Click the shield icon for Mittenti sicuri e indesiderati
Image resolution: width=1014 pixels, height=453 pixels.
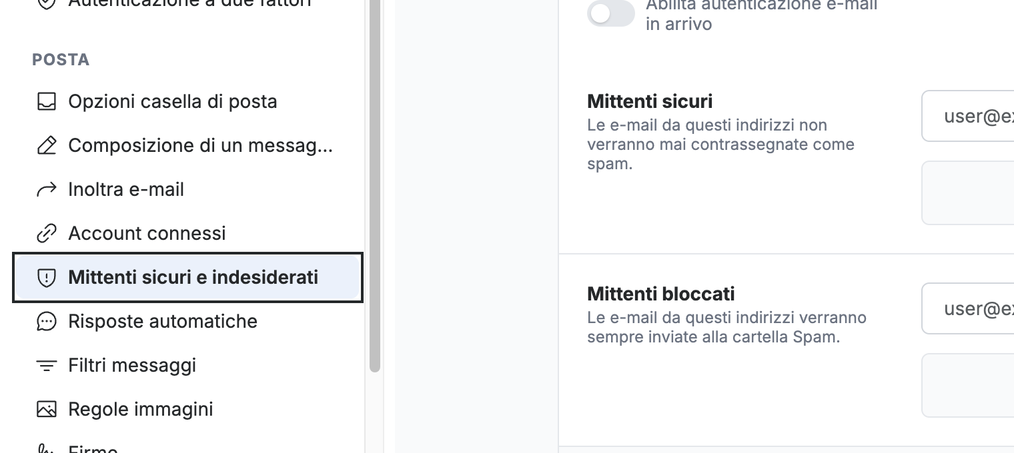(46, 278)
